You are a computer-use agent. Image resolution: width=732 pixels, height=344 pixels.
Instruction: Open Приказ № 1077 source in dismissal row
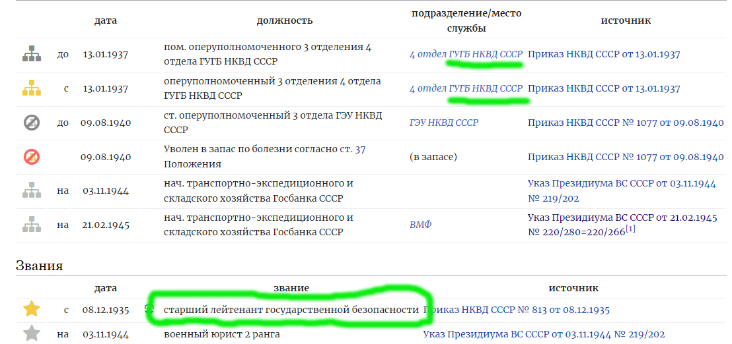coord(625,157)
